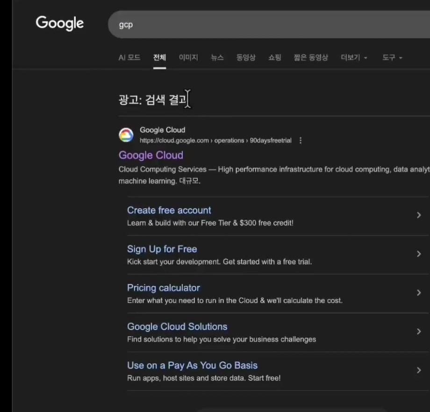
Task: Switch to the 뉴스 tab
Action: (217, 57)
